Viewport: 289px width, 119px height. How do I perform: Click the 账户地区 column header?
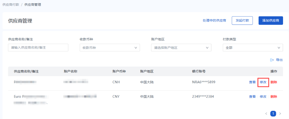147,72
